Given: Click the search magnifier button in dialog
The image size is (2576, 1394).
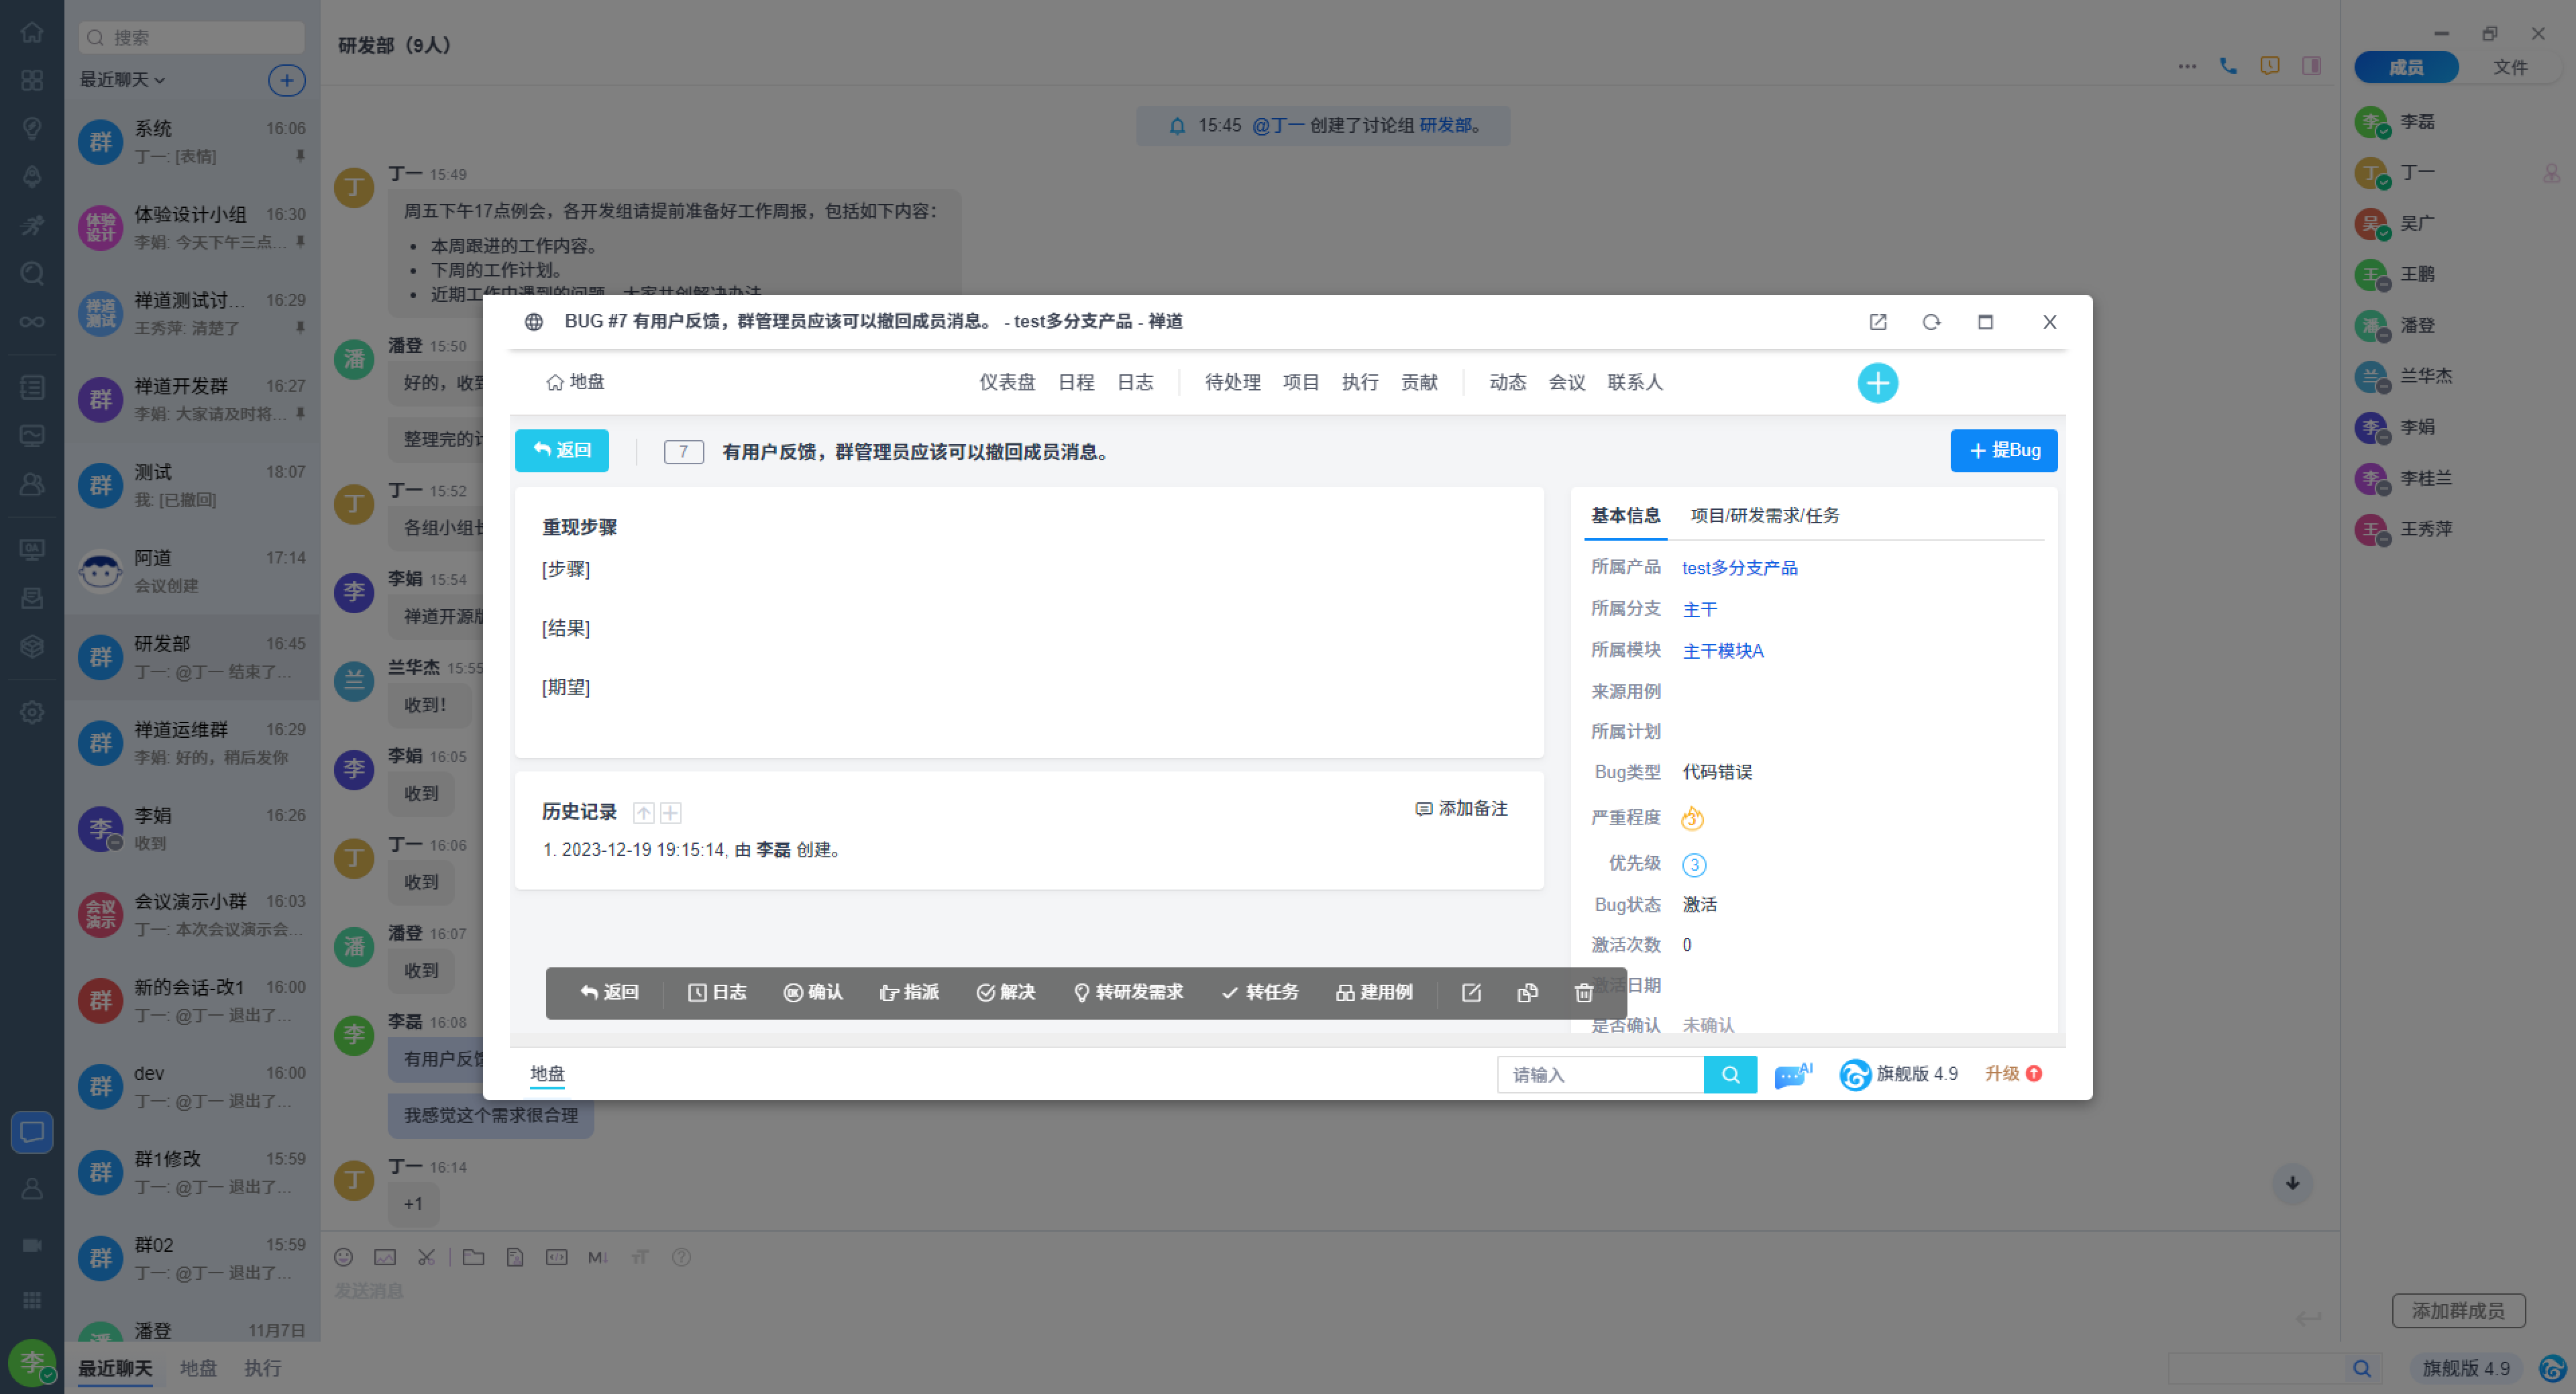Looking at the screenshot, I should pos(1730,1074).
